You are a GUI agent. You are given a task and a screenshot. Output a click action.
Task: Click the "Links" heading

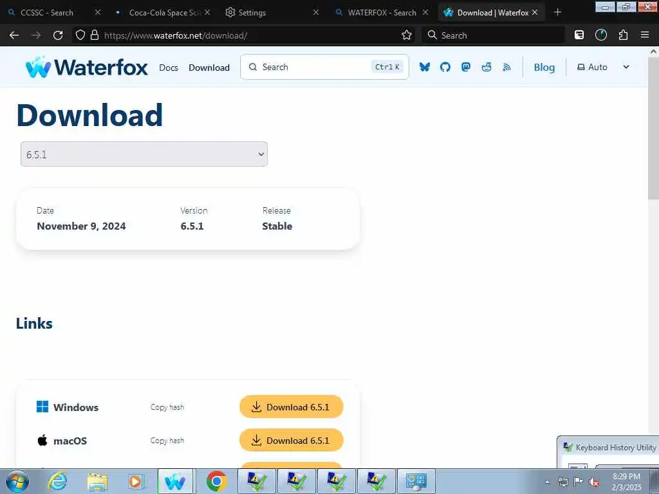coord(34,324)
